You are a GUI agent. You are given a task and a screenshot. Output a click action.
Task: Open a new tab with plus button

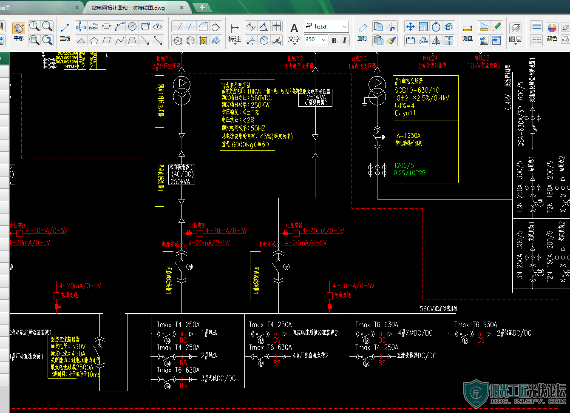tap(202, 7)
